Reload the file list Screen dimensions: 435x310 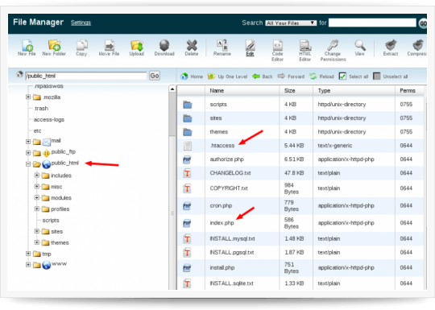point(321,76)
